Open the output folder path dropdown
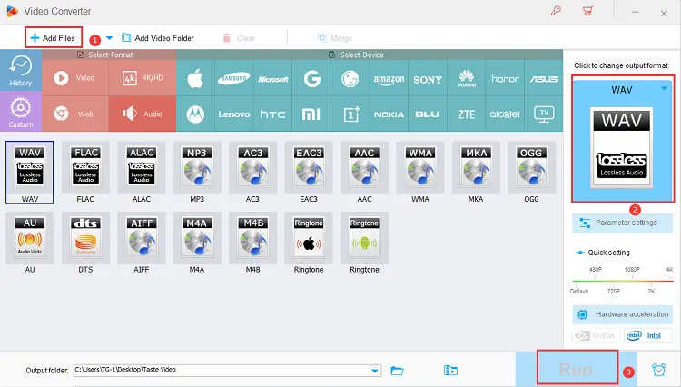The height and width of the screenshot is (387, 681). pyautogui.click(x=374, y=371)
